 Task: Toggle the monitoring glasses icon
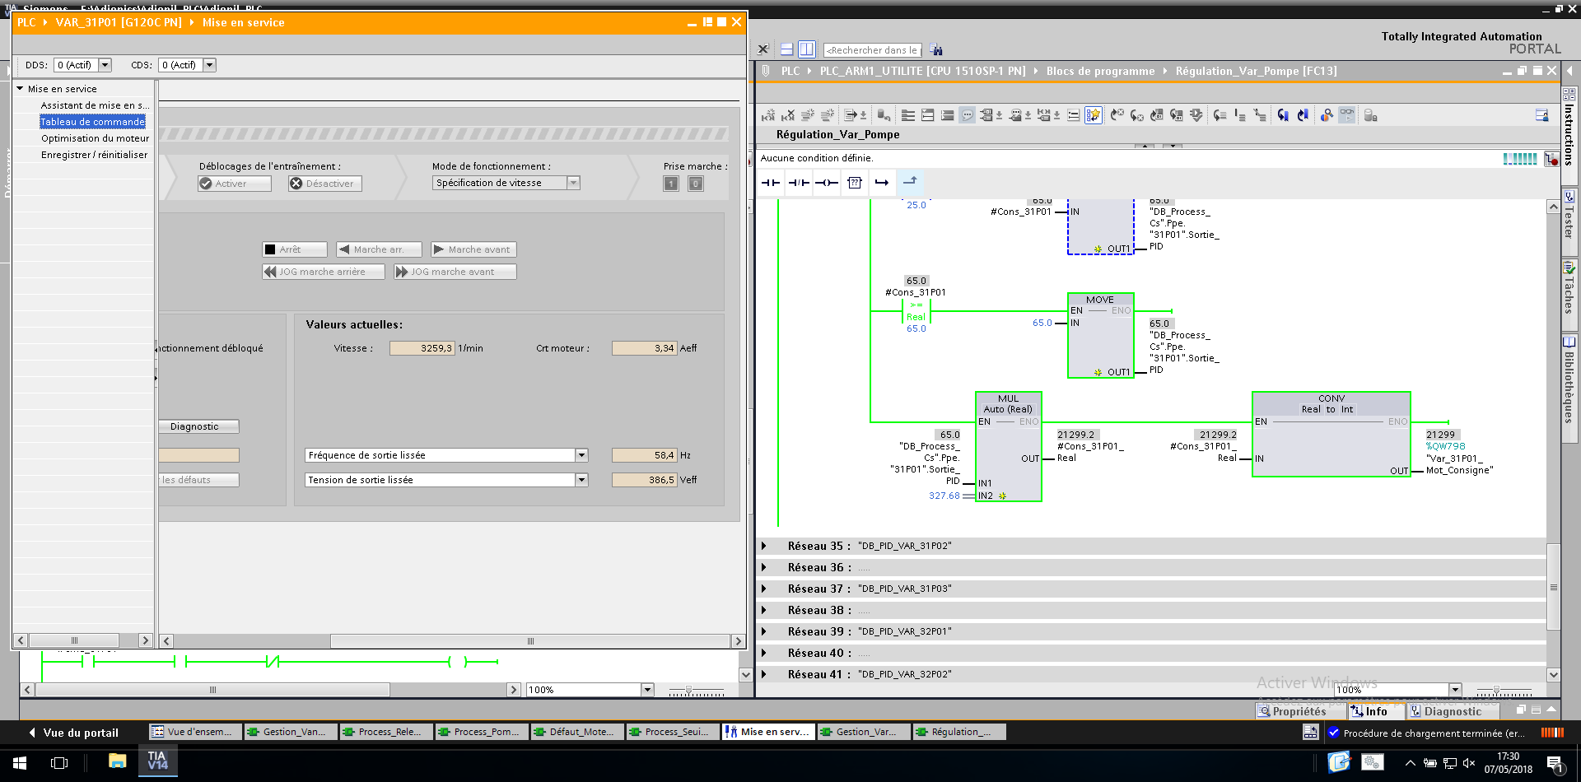coord(1346,115)
